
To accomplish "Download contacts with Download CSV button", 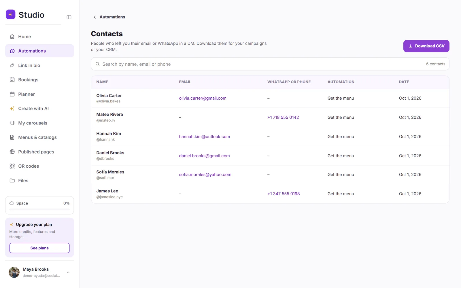I will 426,46.
